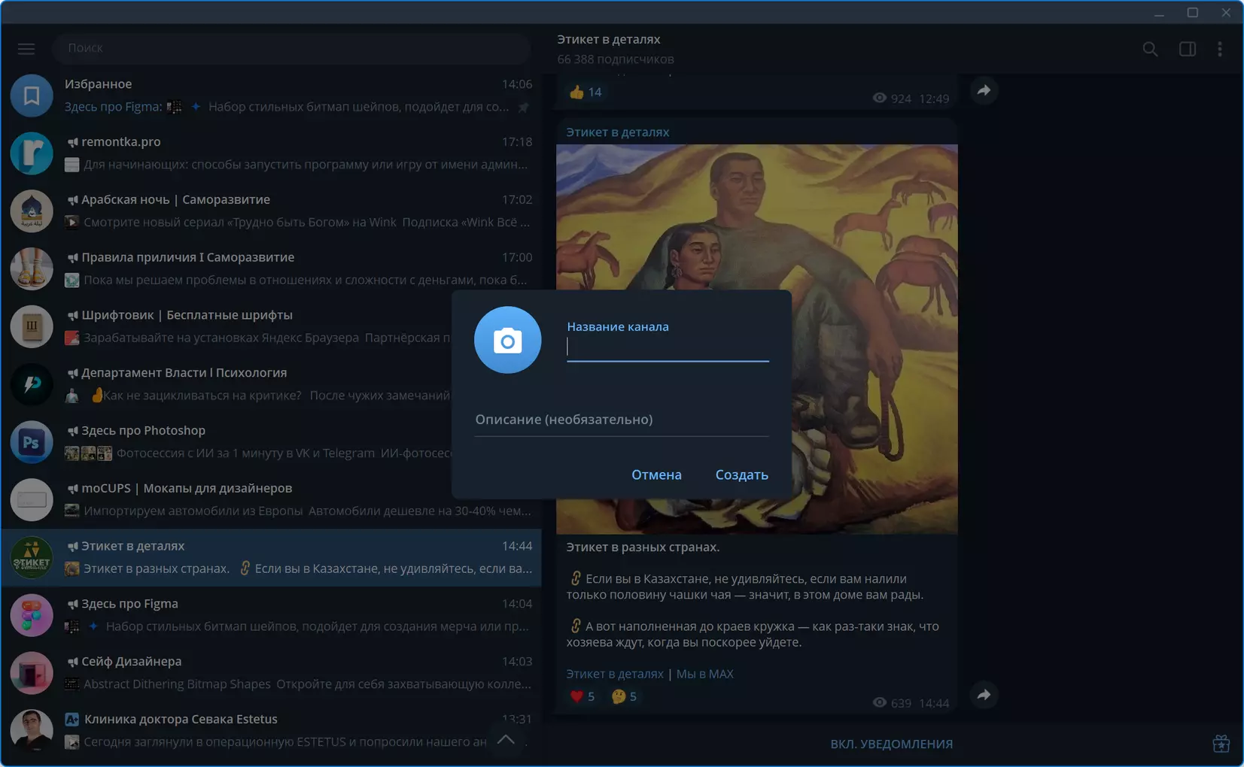
Task: Click the Здесь про Photoshop Ps avatar
Action: pyautogui.click(x=32, y=442)
